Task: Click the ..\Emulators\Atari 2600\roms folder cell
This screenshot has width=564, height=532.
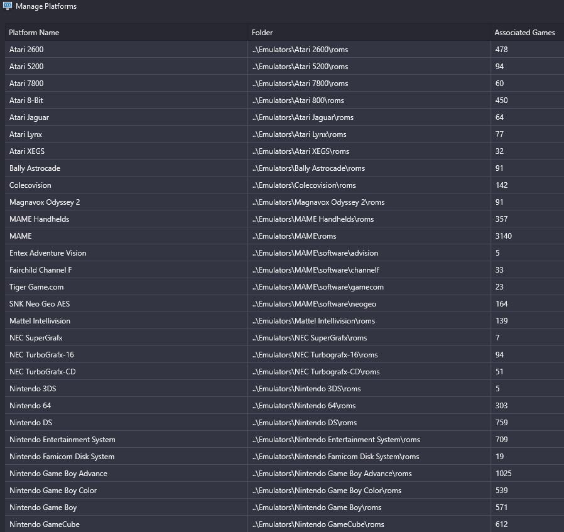Action: 369,49
